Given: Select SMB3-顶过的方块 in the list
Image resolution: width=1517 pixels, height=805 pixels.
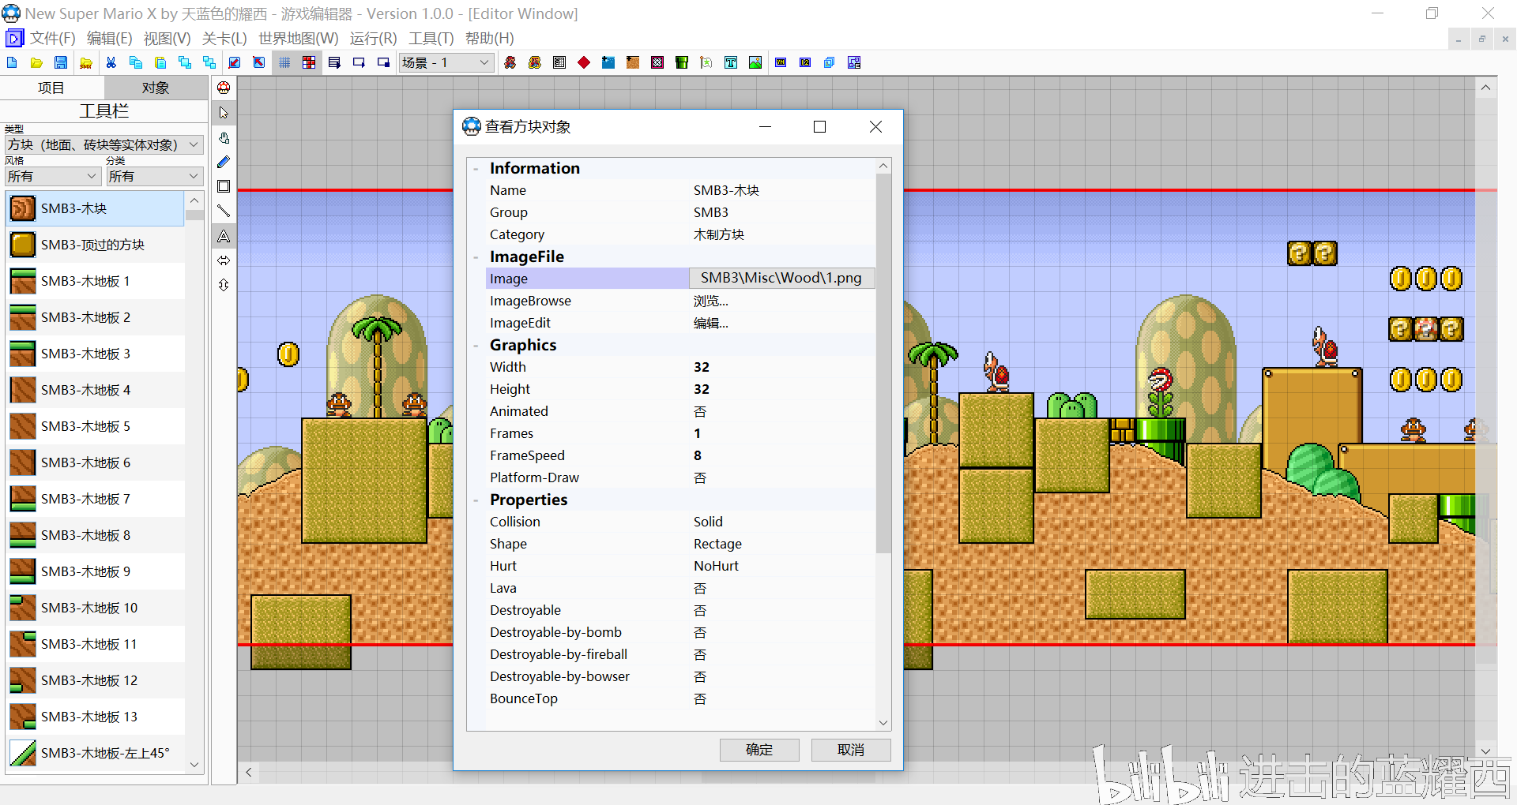Looking at the screenshot, I should tap(96, 245).
